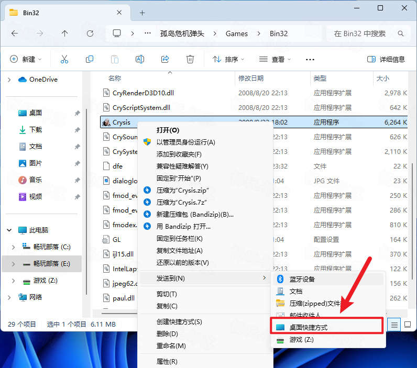Click the search magnifier icon
The image size is (417, 368).
(401, 34)
